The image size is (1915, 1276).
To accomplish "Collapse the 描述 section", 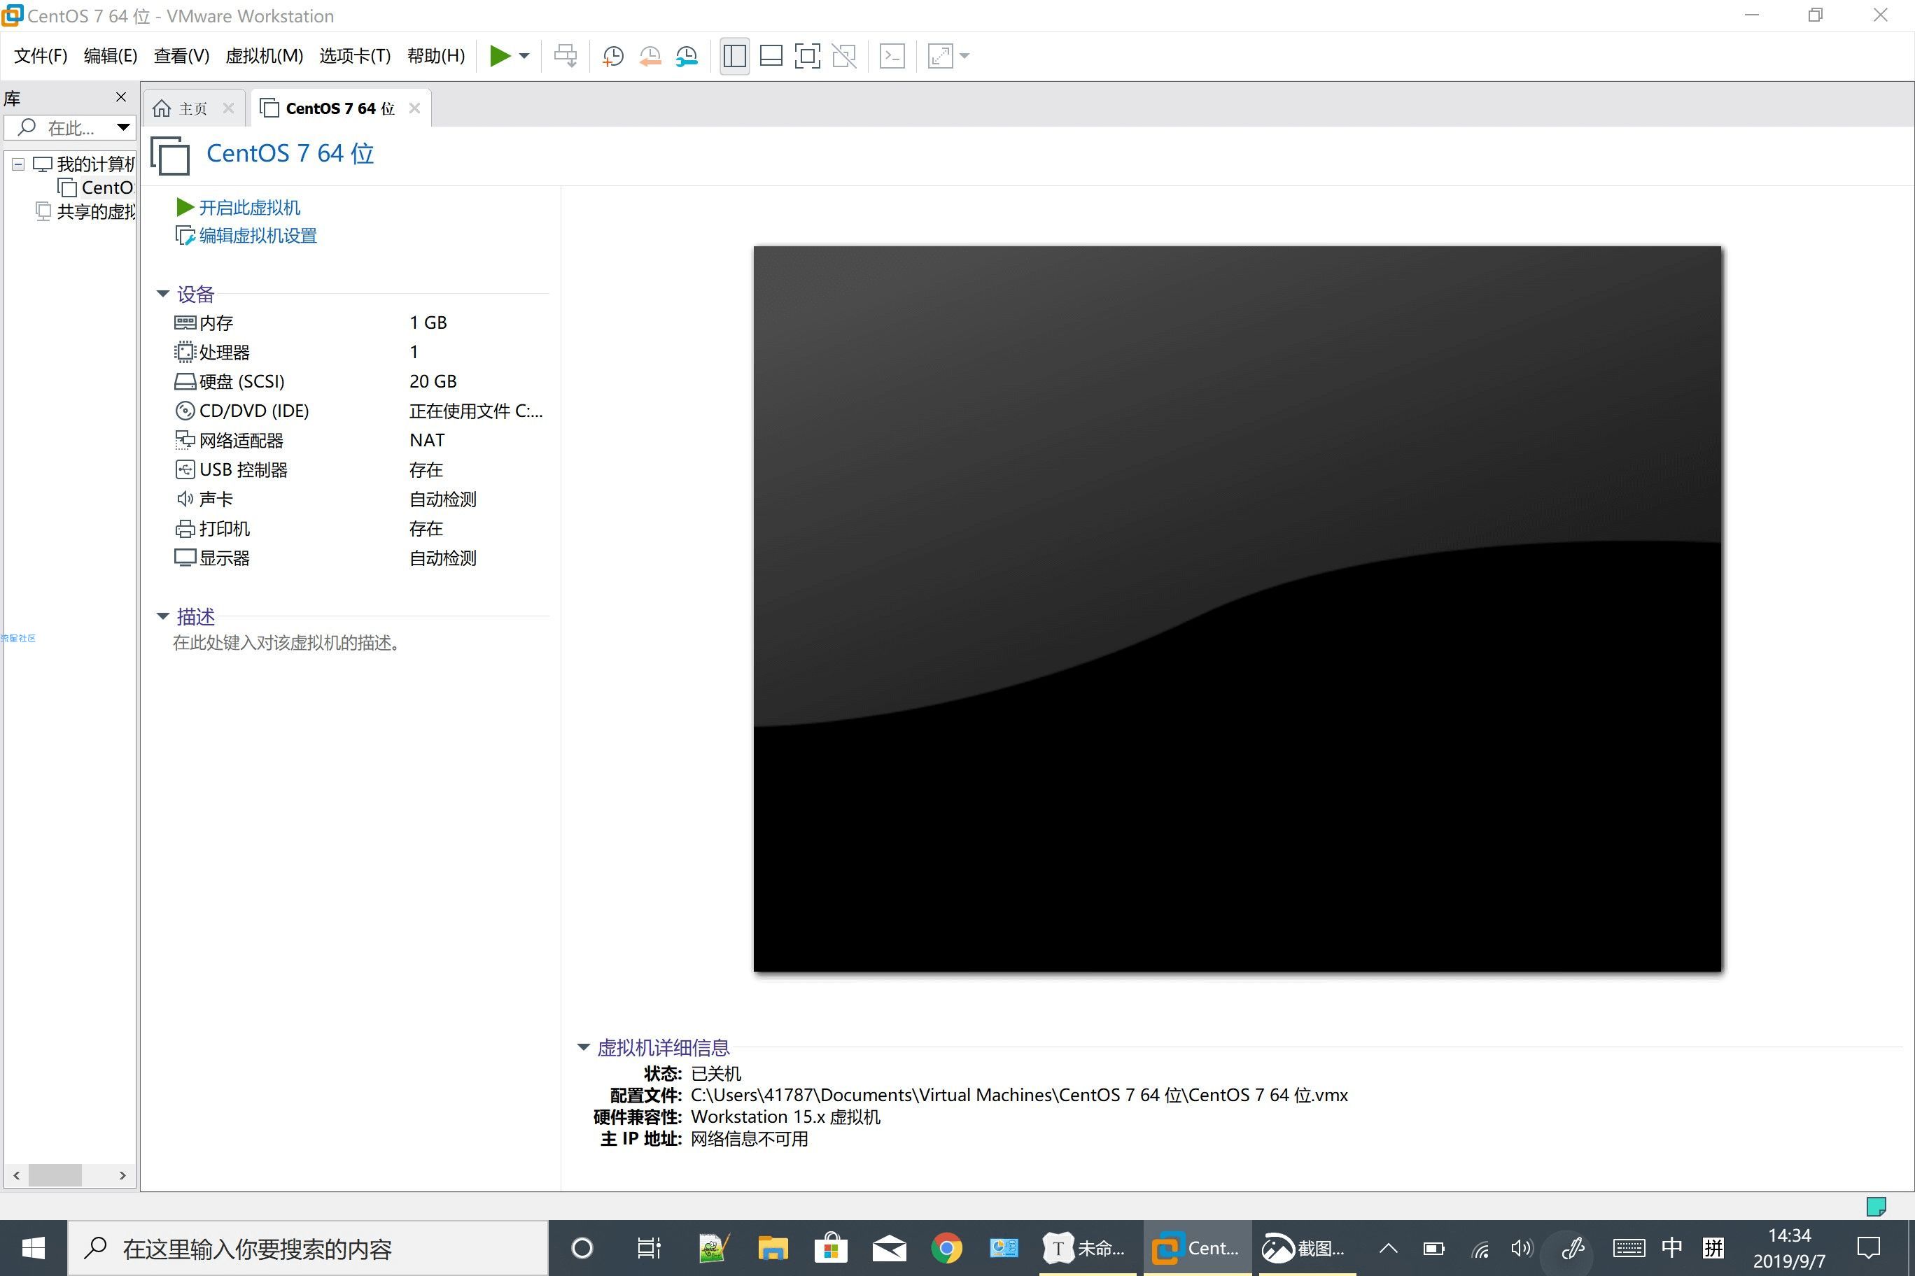I will click(163, 616).
